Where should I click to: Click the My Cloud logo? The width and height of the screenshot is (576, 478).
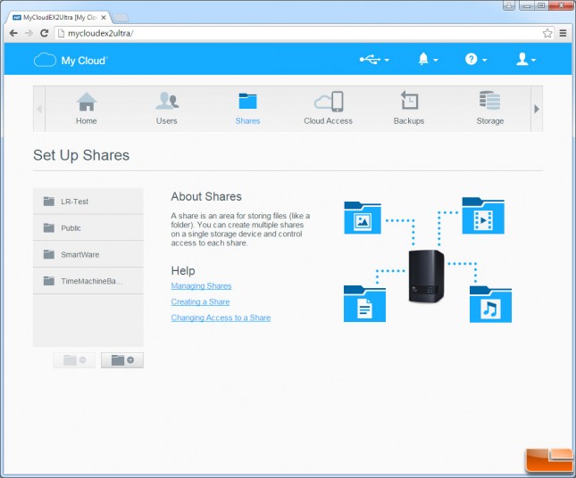[x=71, y=60]
